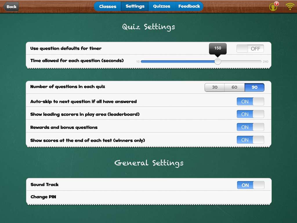297x223 pixels.
Task: Click the Quiz Settings heading
Action: (148, 27)
